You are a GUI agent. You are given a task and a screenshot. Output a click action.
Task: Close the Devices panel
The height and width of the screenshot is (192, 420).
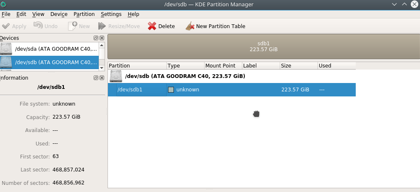pyautogui.click(x=102, y=38)
